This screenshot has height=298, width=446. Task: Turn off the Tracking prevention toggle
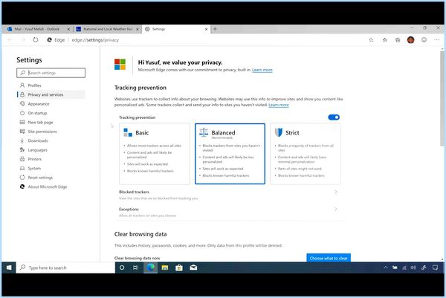(334, 117)
